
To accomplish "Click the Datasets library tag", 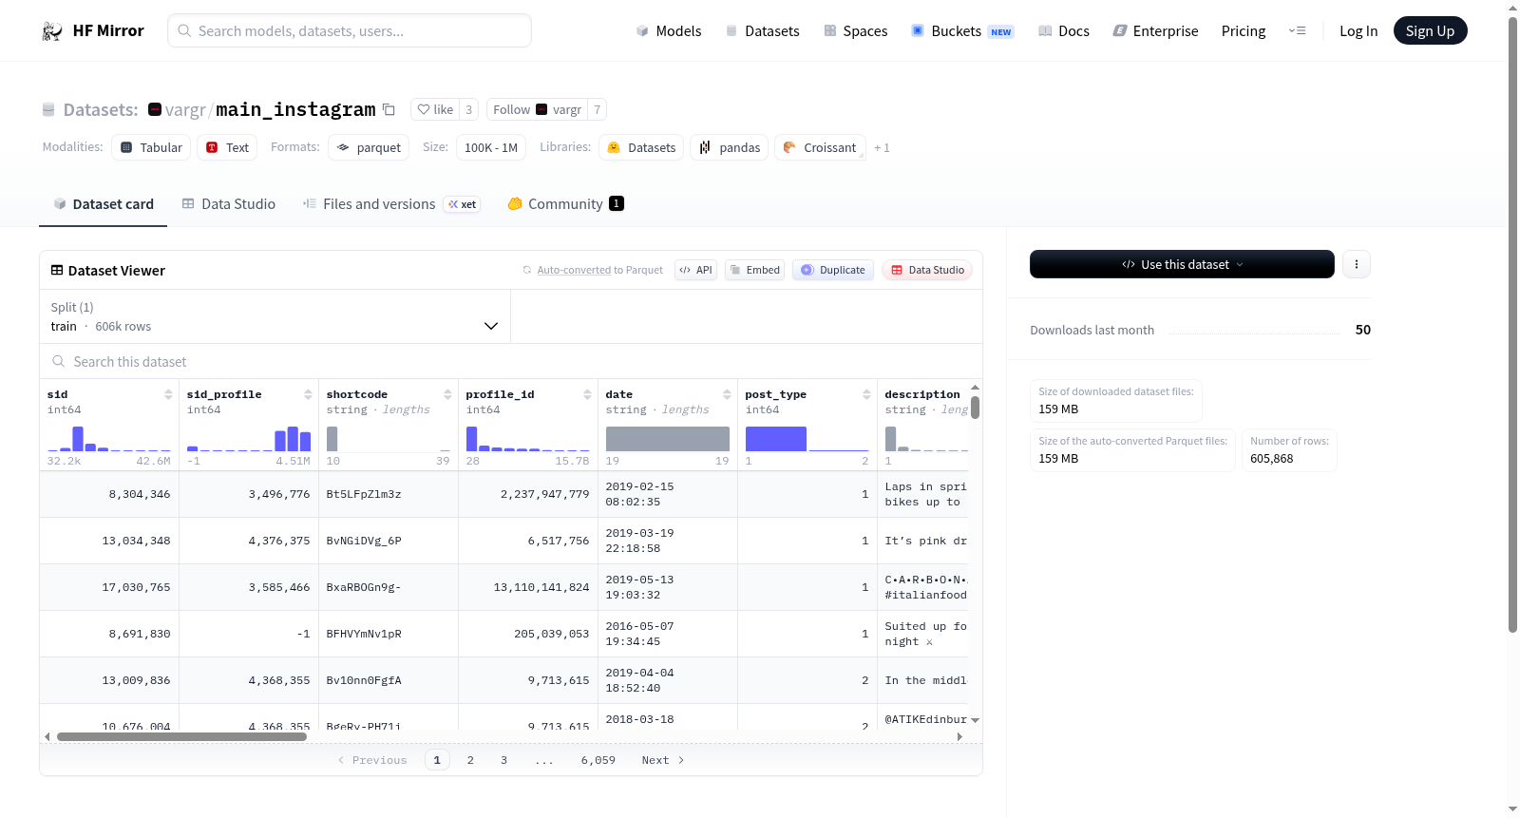I will (x=641, y=147).
